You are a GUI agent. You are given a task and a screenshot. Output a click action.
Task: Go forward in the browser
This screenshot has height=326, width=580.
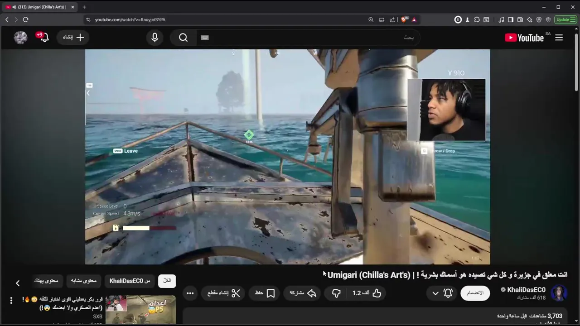click(x=16, y=19)
